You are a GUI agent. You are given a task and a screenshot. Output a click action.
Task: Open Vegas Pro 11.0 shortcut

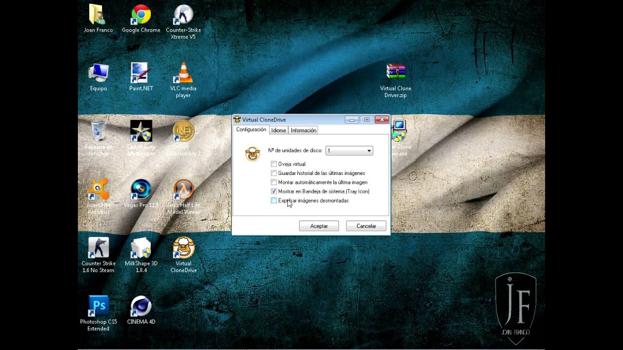[x=141, y=190]
